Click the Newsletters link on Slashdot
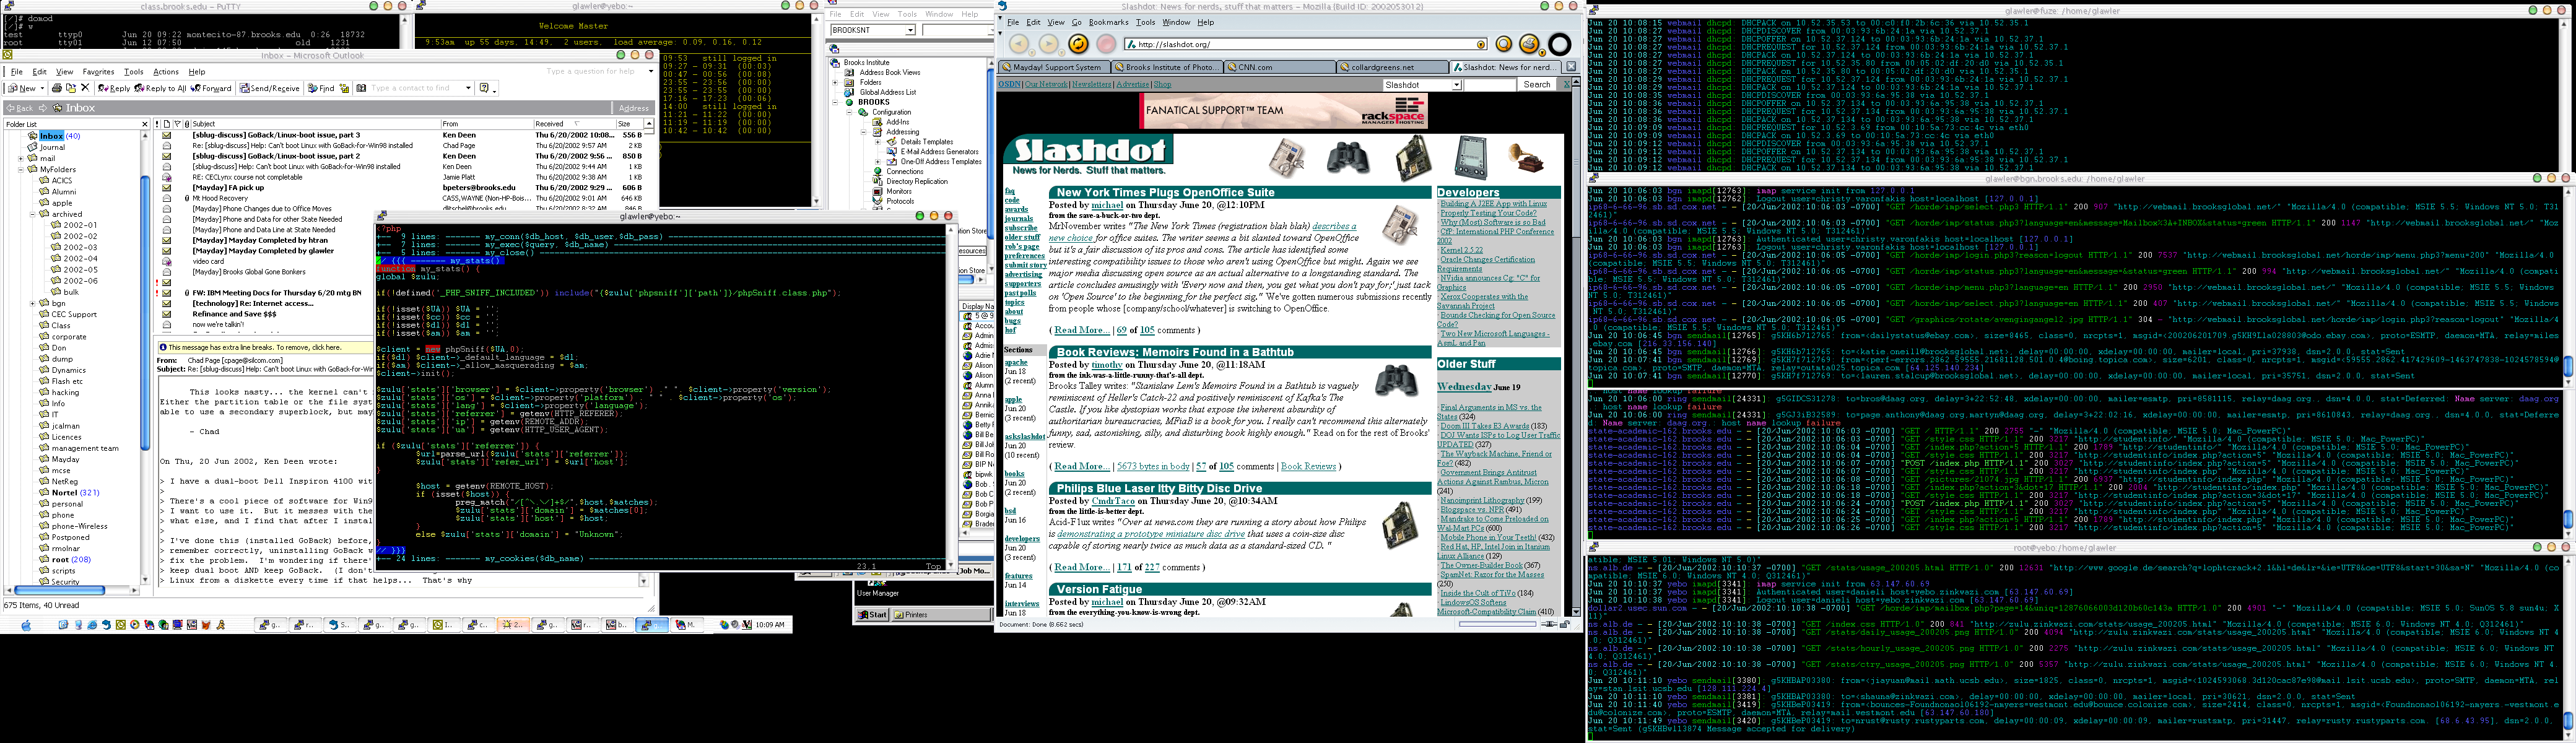Screen dimensions: 2576x743 point(1091,84)
